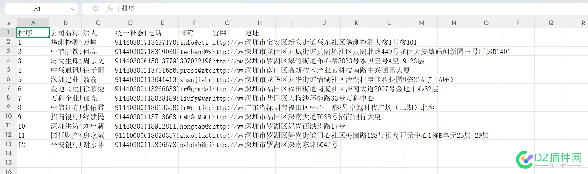Select the email cell press@zte
The height and width of the screenshot is (174, 588).
(195, 70)
